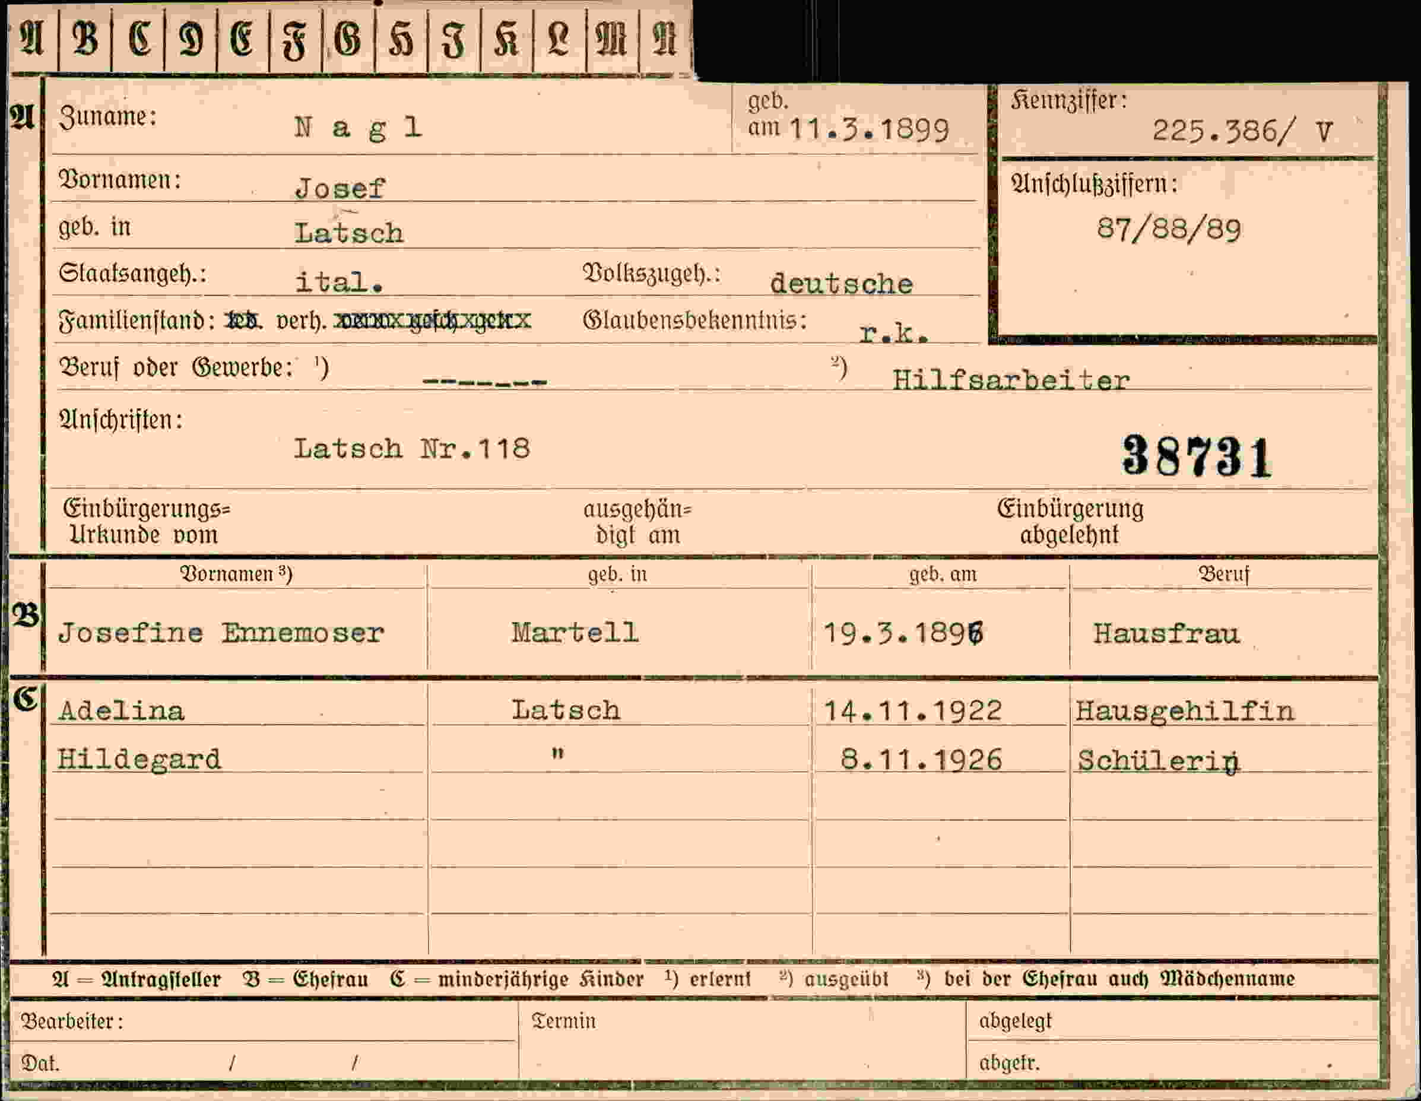Click the Anschlußziffern value 87/88/89
This screenshot has width=1421, height=1101.
[1169, 229]
